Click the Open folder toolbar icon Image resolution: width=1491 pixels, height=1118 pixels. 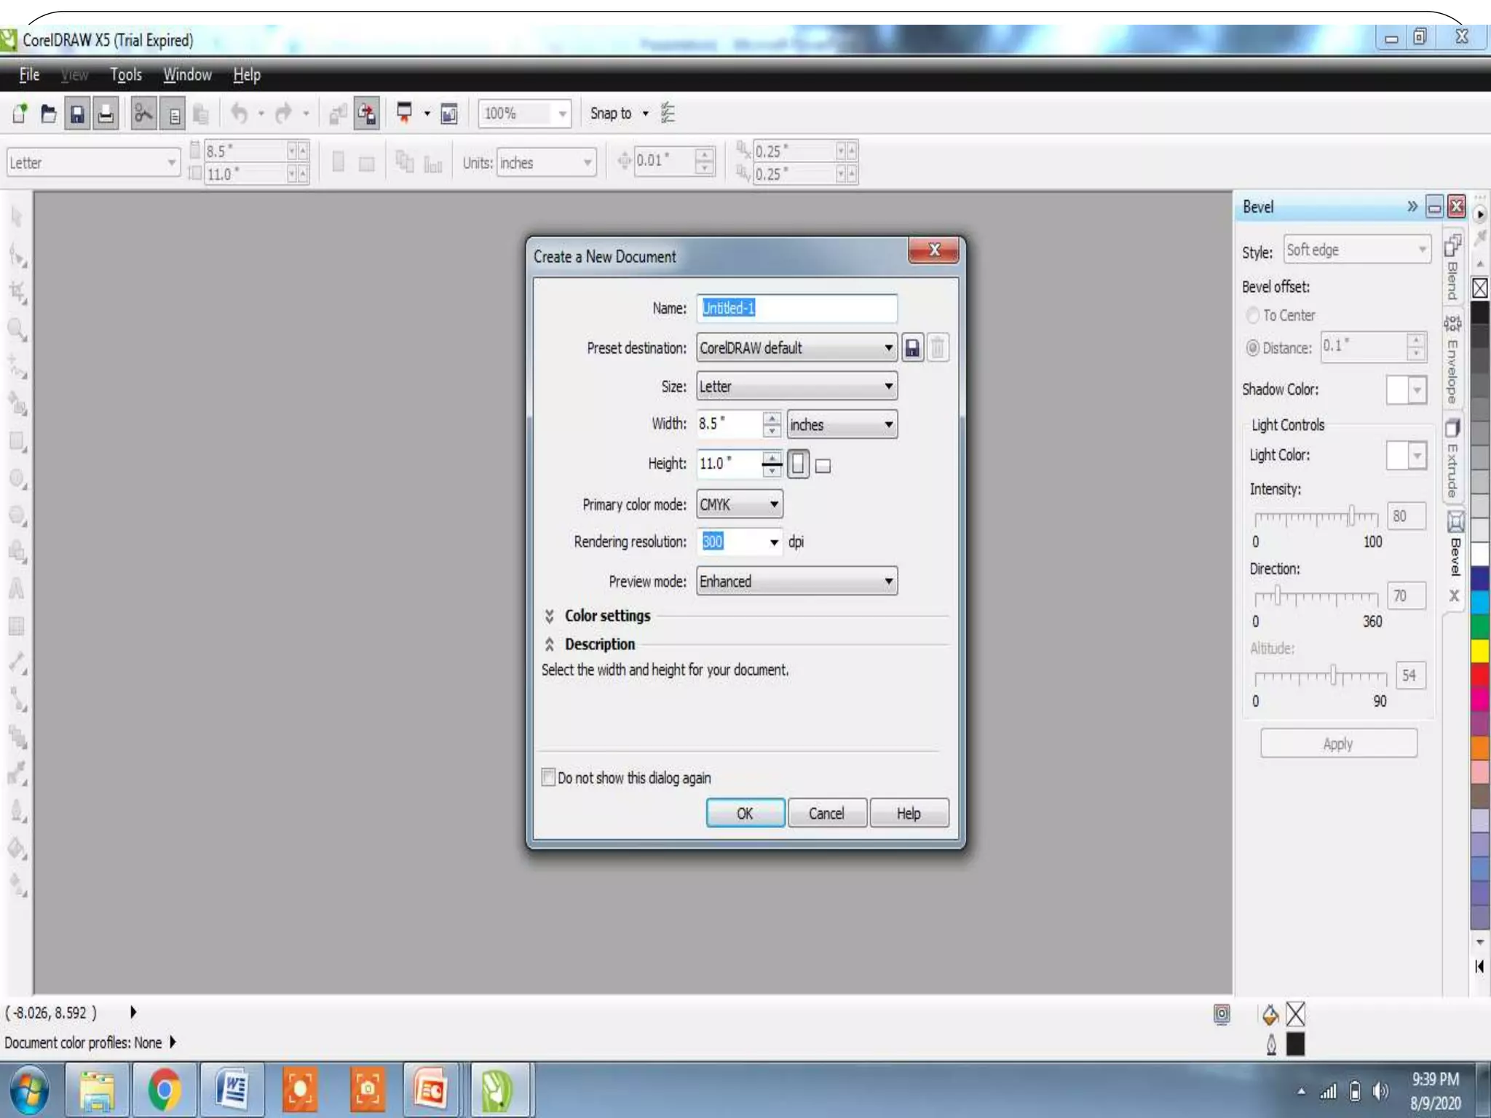pyautogui.click(x=49, y=114)
